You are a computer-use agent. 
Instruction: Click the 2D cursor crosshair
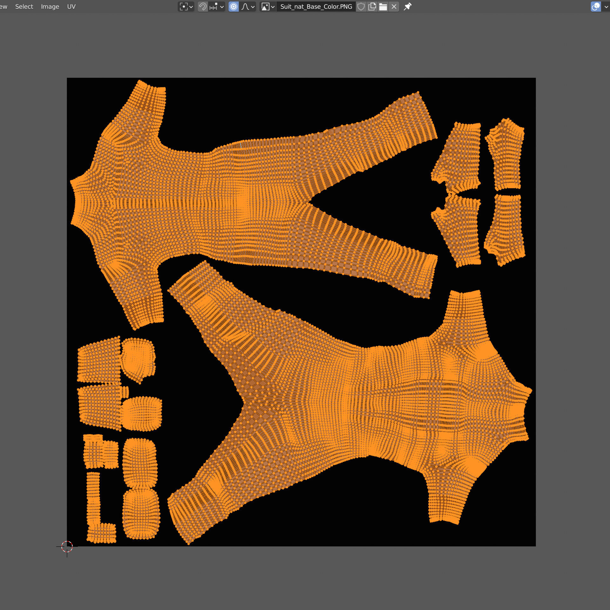tap(67, 546)
